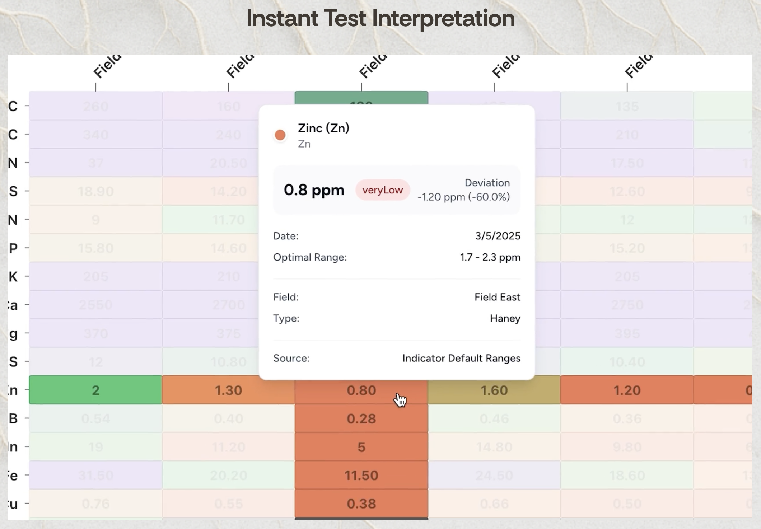This screenshot has height=529, width=761.
Task: Click the orange status dot beside Zinc (Zn)
Action: coord(280,135)
